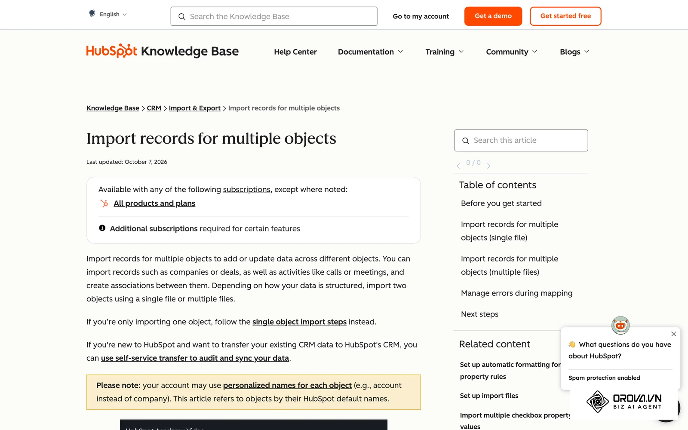Click the magnifier icon in article search
This screenshot has width=688, height=430.
(x=465, y=141)
